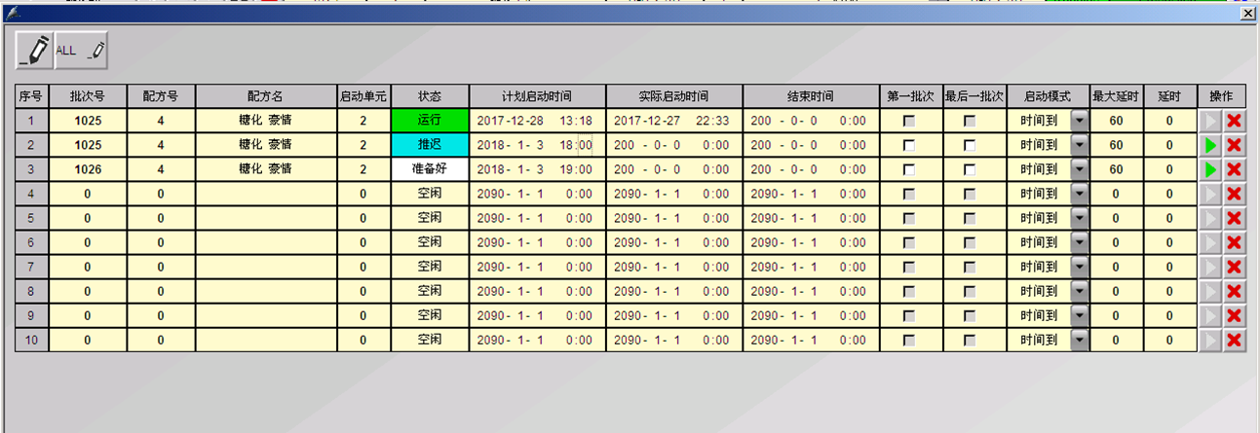Click the single pencil edit button
This screenshot has height=433, width=1260.
pos(35,51)
